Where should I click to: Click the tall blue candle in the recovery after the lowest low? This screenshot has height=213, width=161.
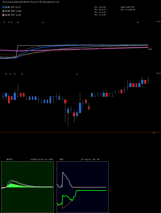[x=80, y=108]
